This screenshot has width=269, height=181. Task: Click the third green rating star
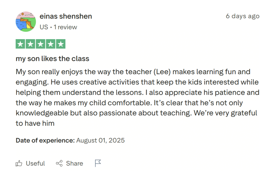(41, 44)
